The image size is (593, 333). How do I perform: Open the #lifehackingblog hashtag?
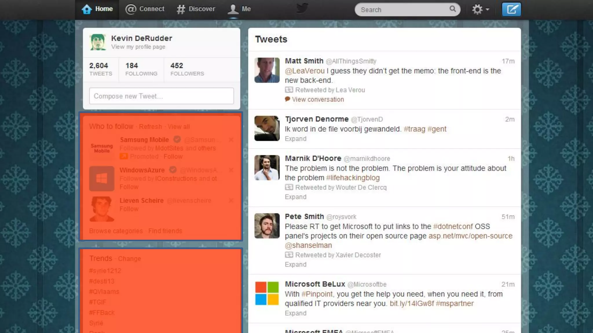coord(353,178)
